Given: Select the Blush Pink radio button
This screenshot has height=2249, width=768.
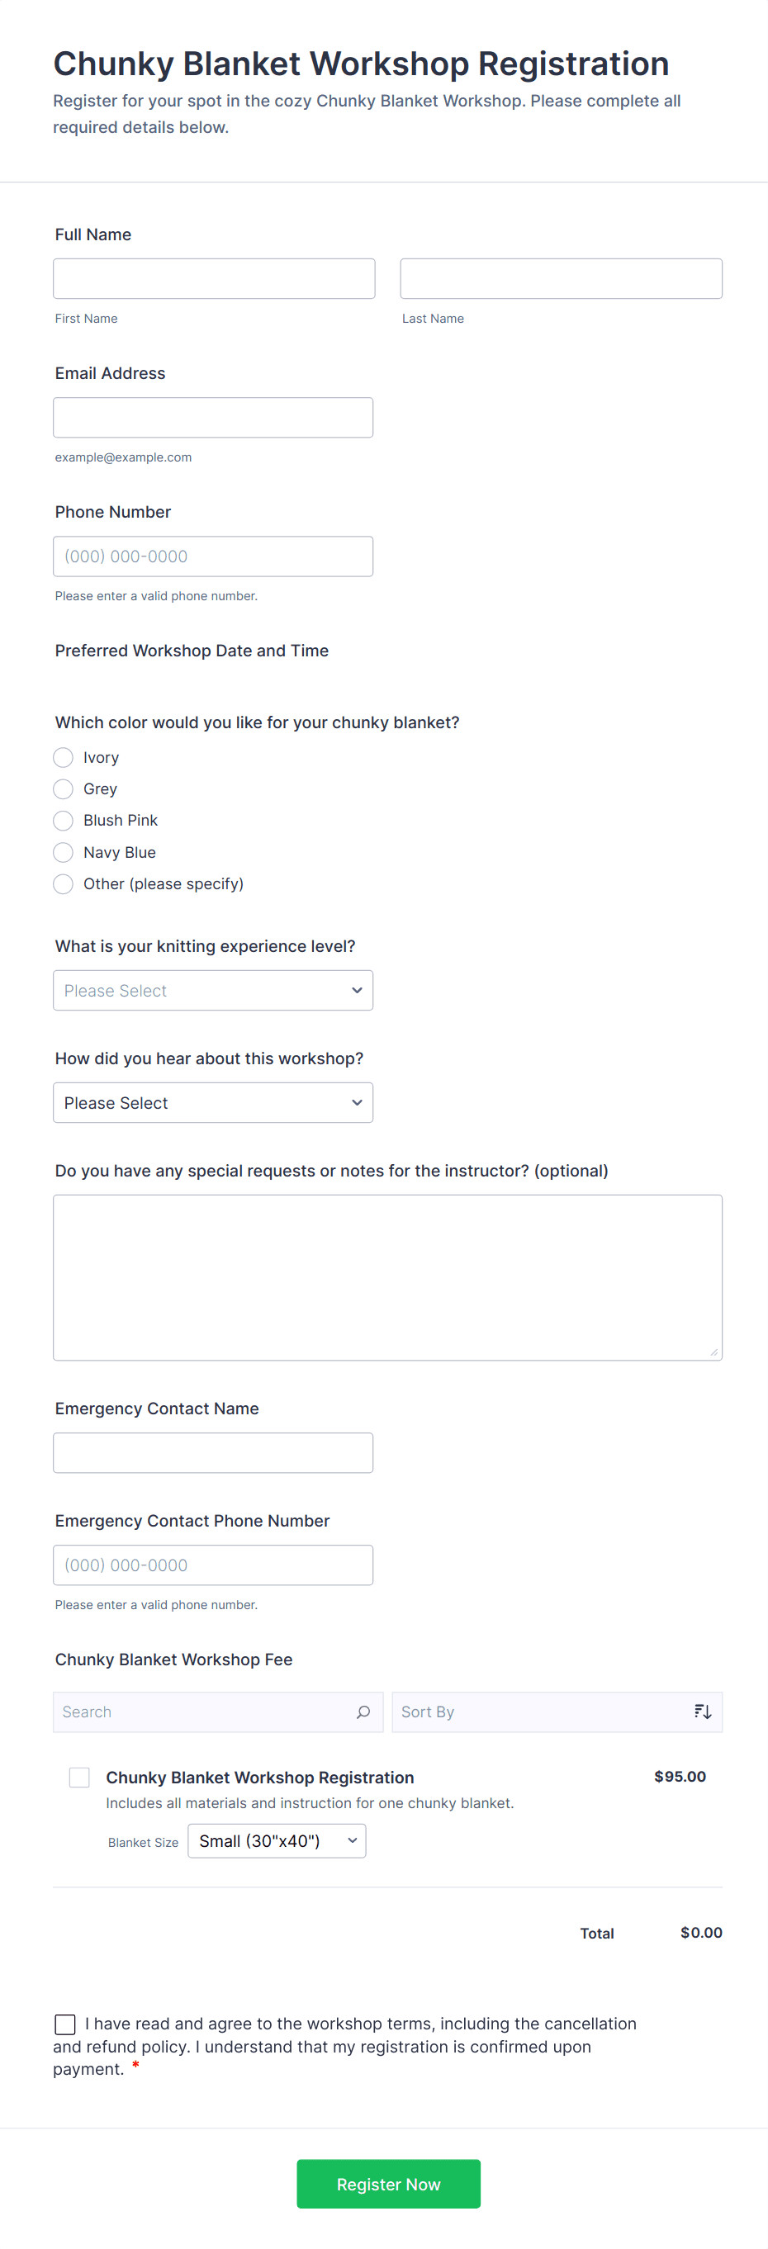Looking at the screenshot, I should (63, 821).
